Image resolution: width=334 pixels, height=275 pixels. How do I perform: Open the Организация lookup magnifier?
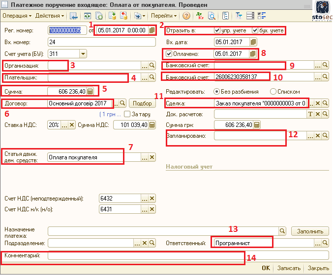[152, 65]
